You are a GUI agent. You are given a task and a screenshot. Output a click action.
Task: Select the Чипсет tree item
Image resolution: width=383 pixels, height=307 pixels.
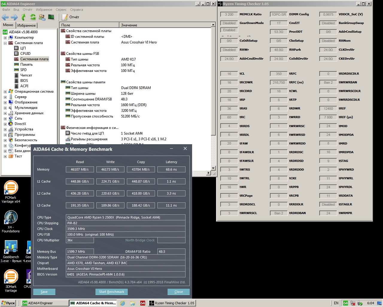[26, 75]
